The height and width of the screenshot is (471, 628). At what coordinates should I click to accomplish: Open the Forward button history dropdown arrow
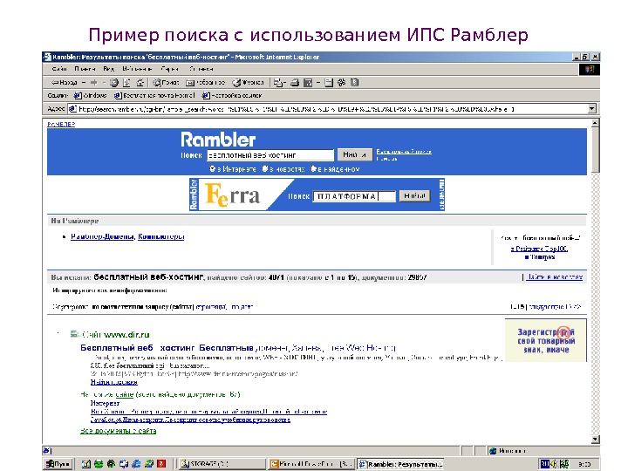click(x=104, y=83)
